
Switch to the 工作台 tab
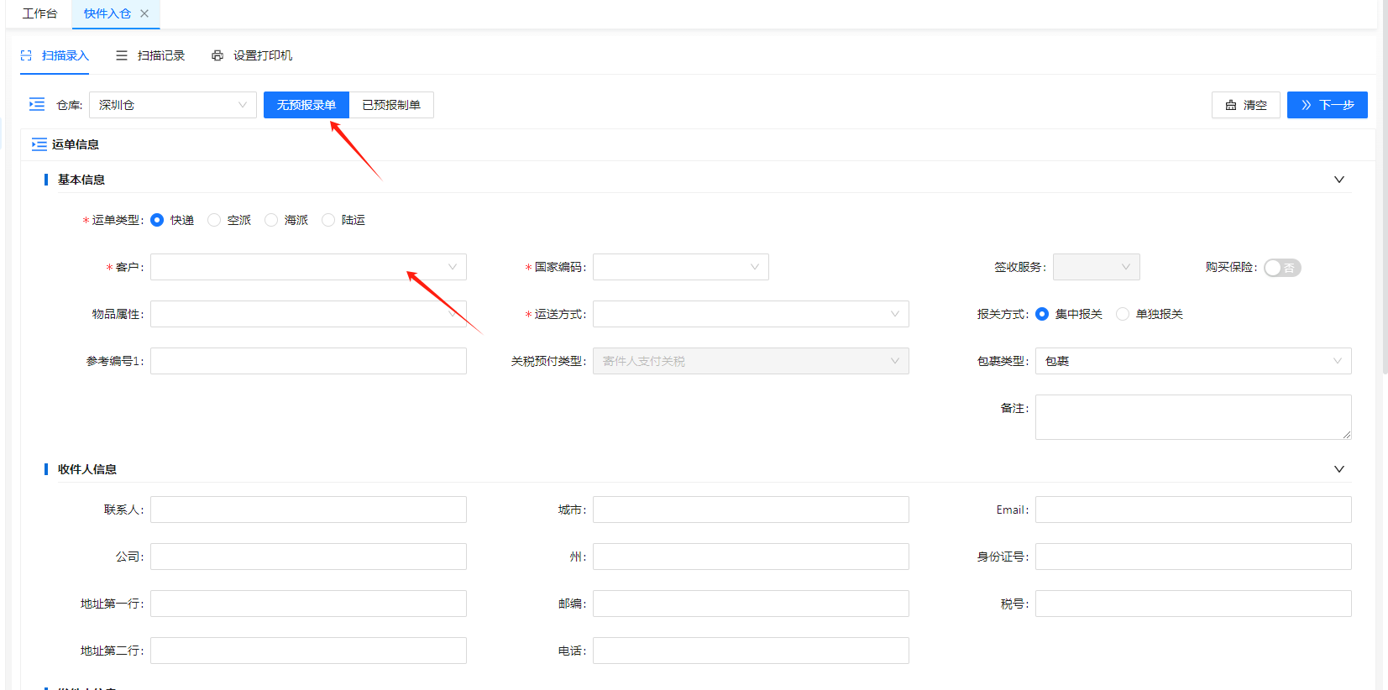coord(39,13)
